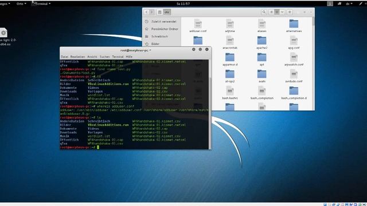The width and height of the screenshot is (367, 206).
Task: Select the apg.conf file icon
Action: tap(294, 41)
